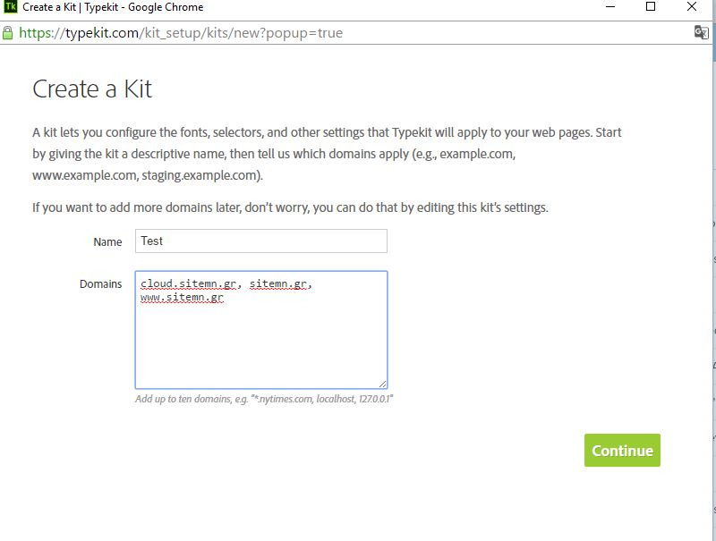Click the Typekit favicon in the title bar
Image resolution: width=716 pixels, height=541 pixels.
(x=10, y=7)
